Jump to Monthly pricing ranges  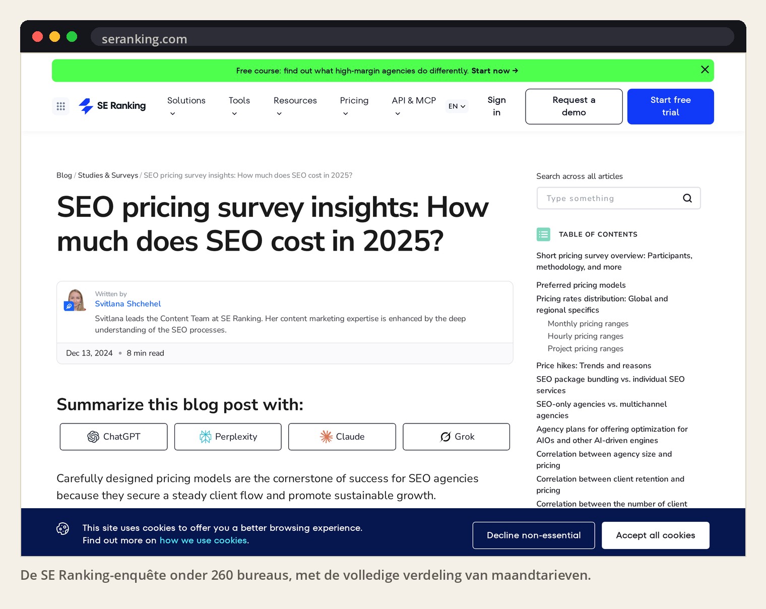click(x=588, y=324)
